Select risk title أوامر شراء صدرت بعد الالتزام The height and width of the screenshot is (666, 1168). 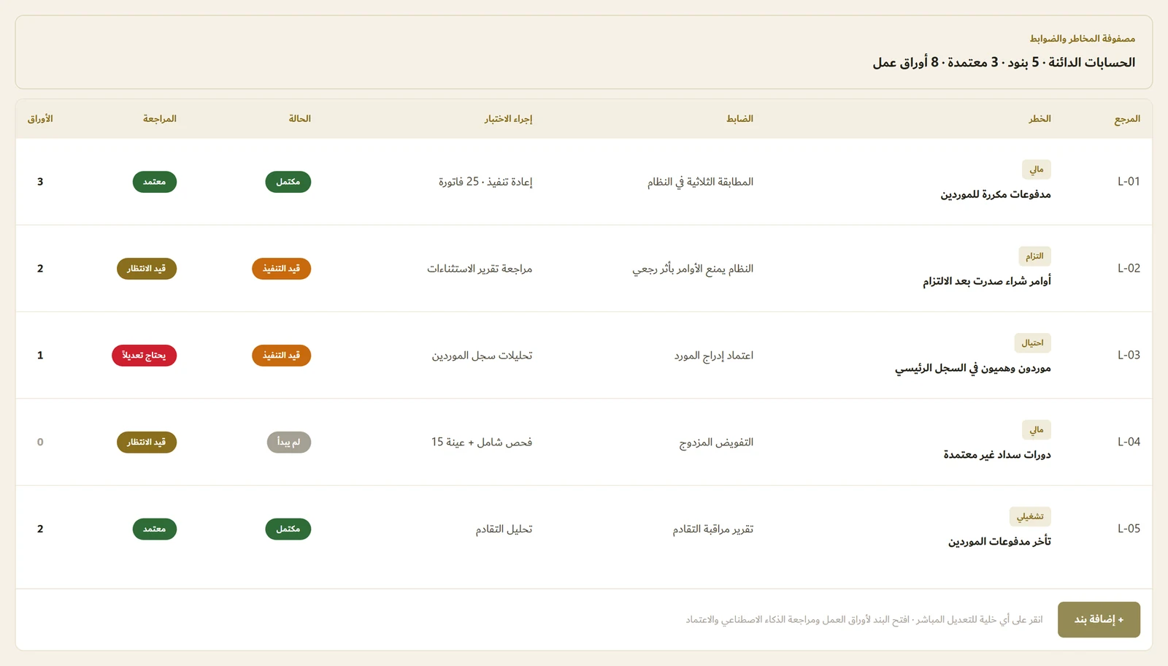coord(987,281)
